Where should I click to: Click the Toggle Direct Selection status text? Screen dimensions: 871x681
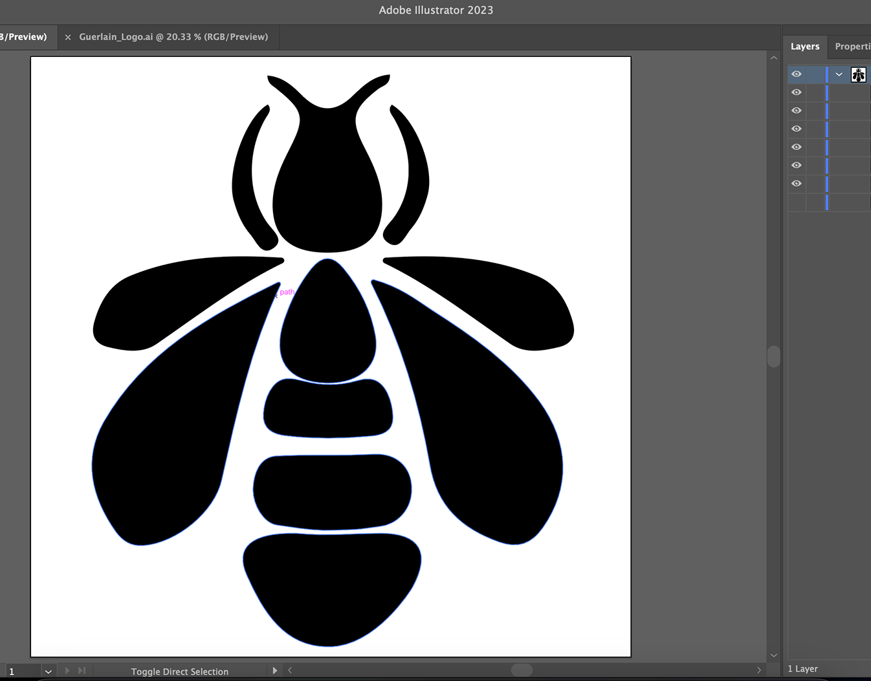tap(180, 671)
